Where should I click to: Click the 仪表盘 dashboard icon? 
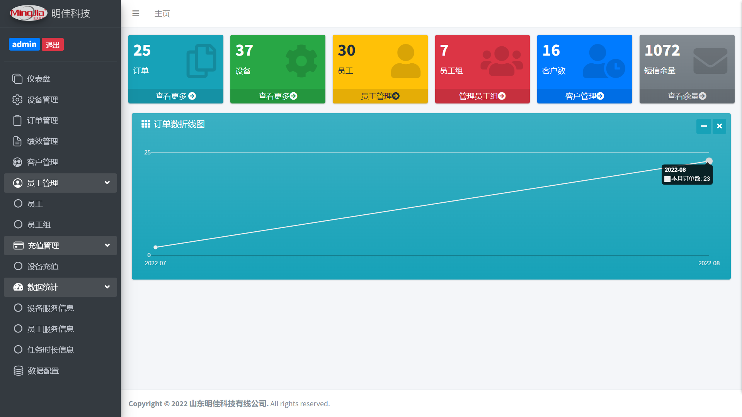point(17,79)
